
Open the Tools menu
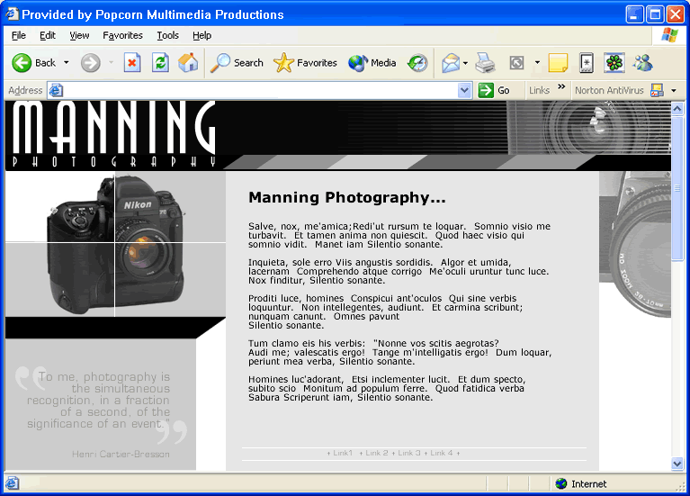tap(167, 35)
